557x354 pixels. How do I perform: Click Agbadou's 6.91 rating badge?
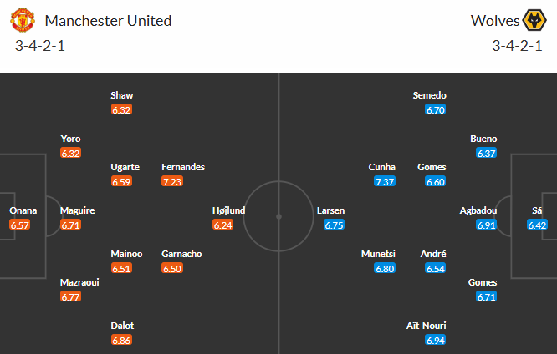coord(486,225)
